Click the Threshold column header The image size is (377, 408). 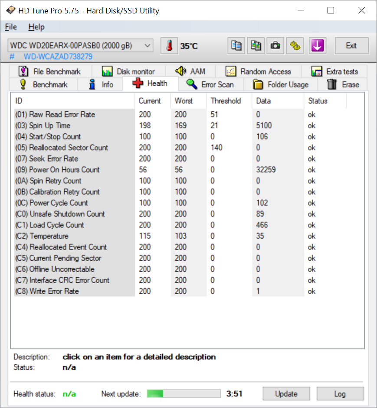coord(229,101)
